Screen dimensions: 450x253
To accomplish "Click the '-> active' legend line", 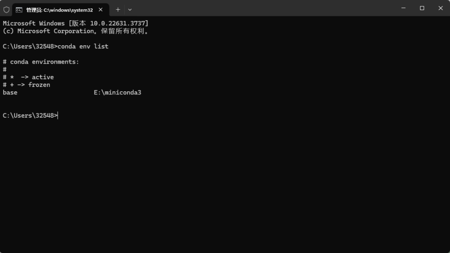I will pyautogui.click(x=37, y=77).
